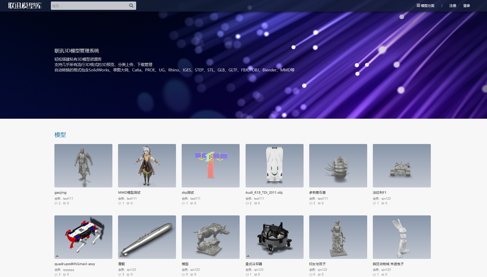Click the comment icon under 多刺菊石兽
This screenshot has height=277, width=487.
[319, 204]
